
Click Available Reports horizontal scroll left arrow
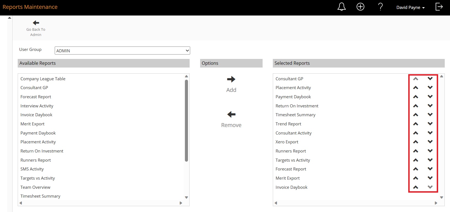tap(20, 203)
